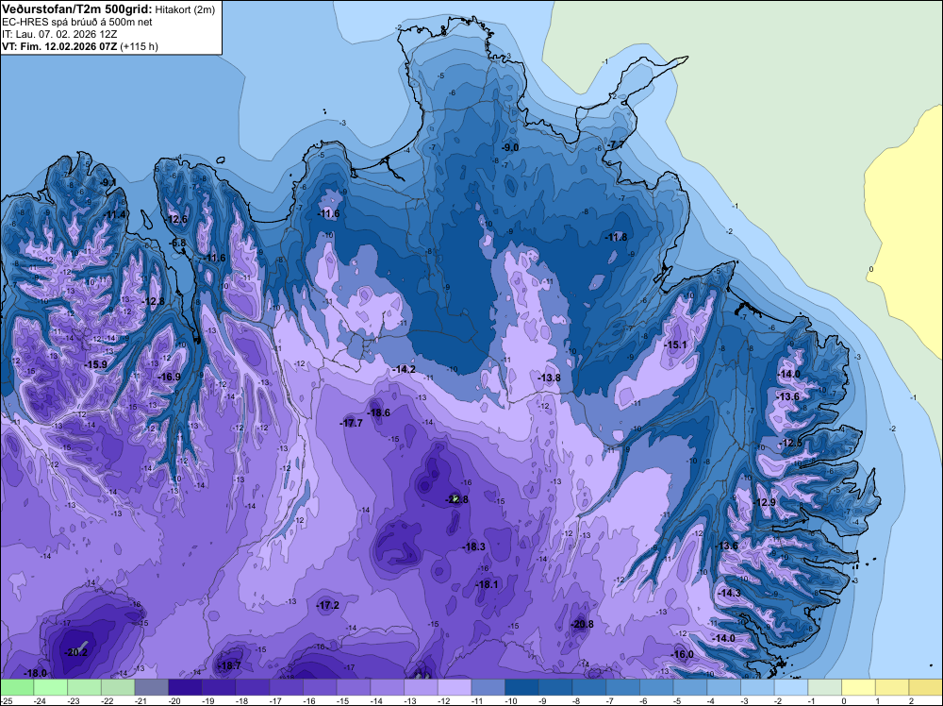943x706 pixels.
Task: Click the -19 legend color swatch
Action: point(219,687)
